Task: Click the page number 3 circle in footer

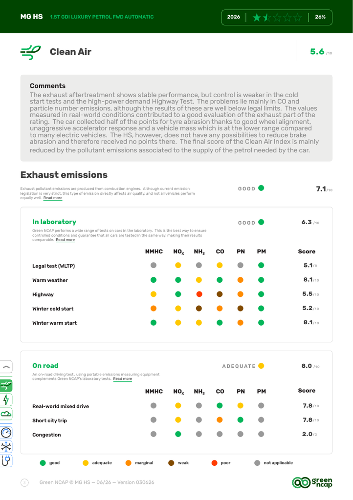Action: click(x=24, y=482)
